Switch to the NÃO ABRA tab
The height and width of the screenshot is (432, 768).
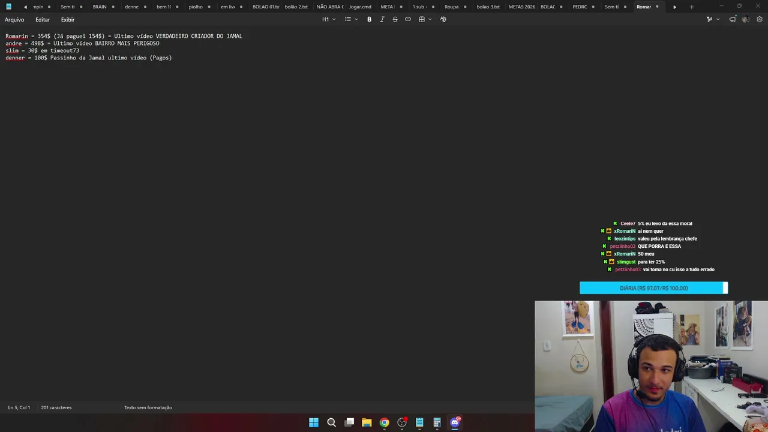[329, 7]
